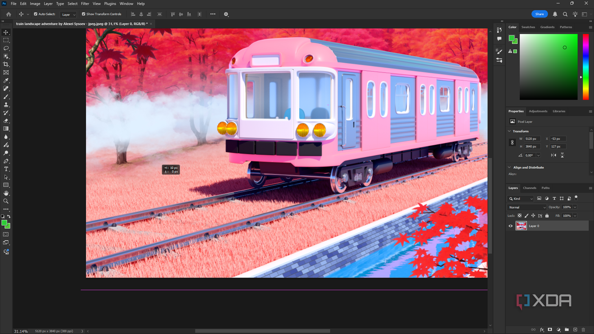The width and height of the screenshot is (594, 334).
Task: Click the Home icon in options bar
Action: 9,14
